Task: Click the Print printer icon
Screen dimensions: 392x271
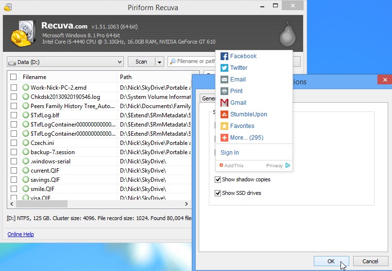Action: coord(224,91)
